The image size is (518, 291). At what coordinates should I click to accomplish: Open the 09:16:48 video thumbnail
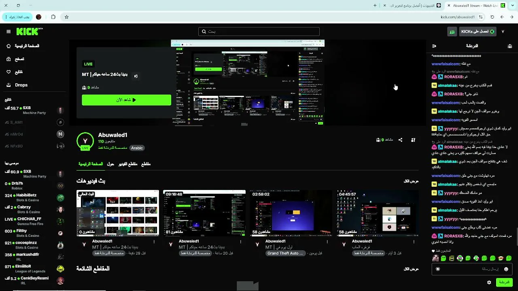coord(204,213)
